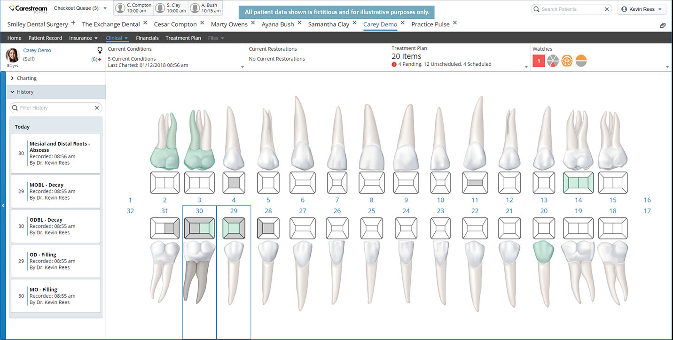Expand the Watches panel arrow

click(x=667, y=67)
